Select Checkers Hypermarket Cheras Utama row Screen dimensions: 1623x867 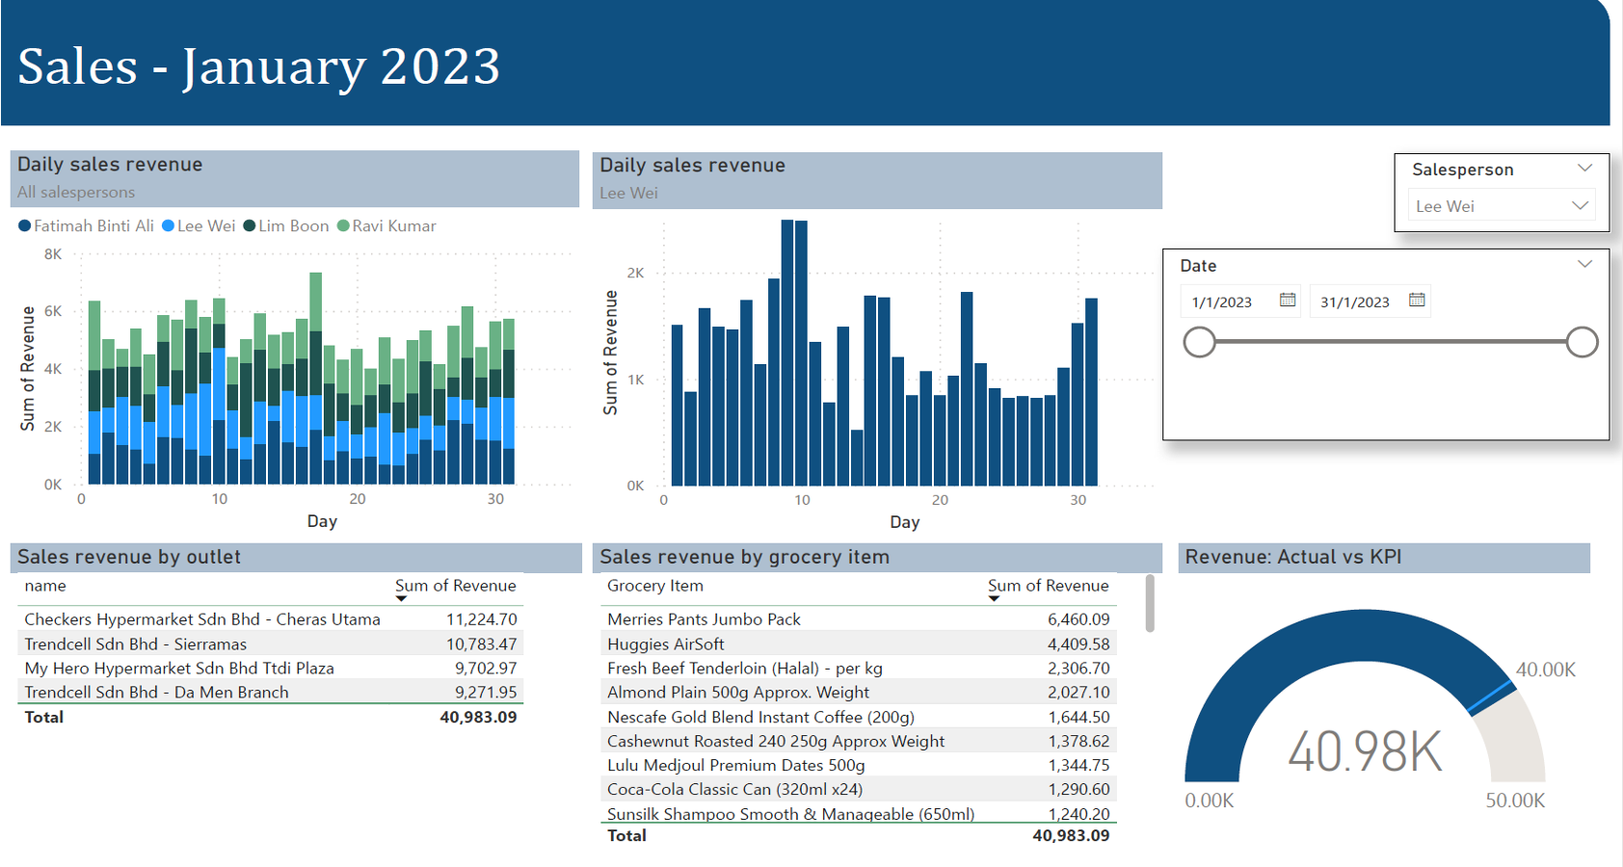pos(202,619)
